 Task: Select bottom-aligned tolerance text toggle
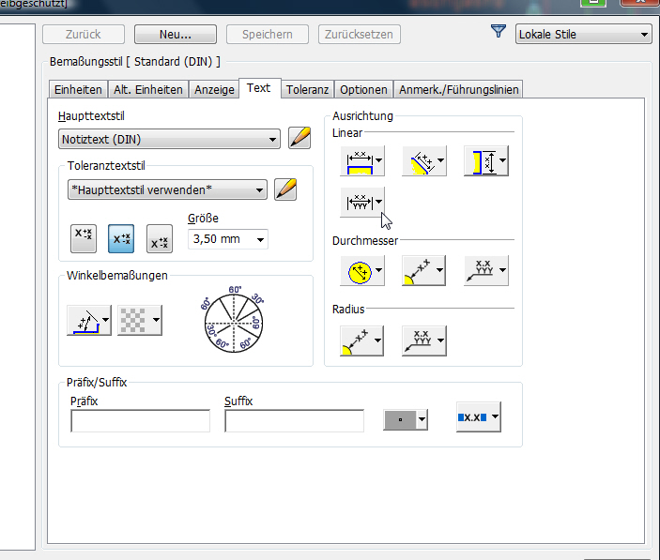pos(160,238)
